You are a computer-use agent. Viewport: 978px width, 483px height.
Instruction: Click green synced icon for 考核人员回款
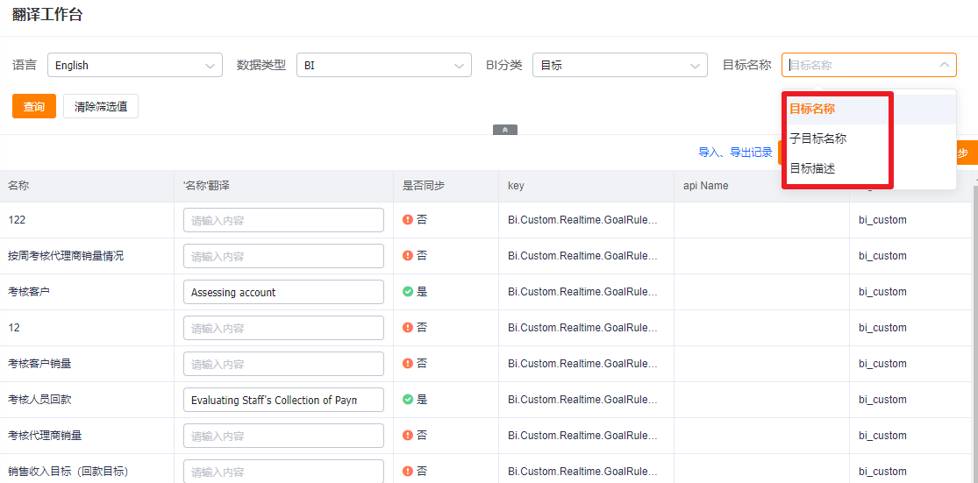click(x=408, y=400)
